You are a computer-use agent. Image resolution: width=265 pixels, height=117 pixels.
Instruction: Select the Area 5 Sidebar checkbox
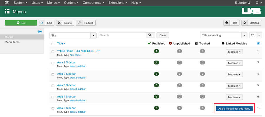point(53,108)
